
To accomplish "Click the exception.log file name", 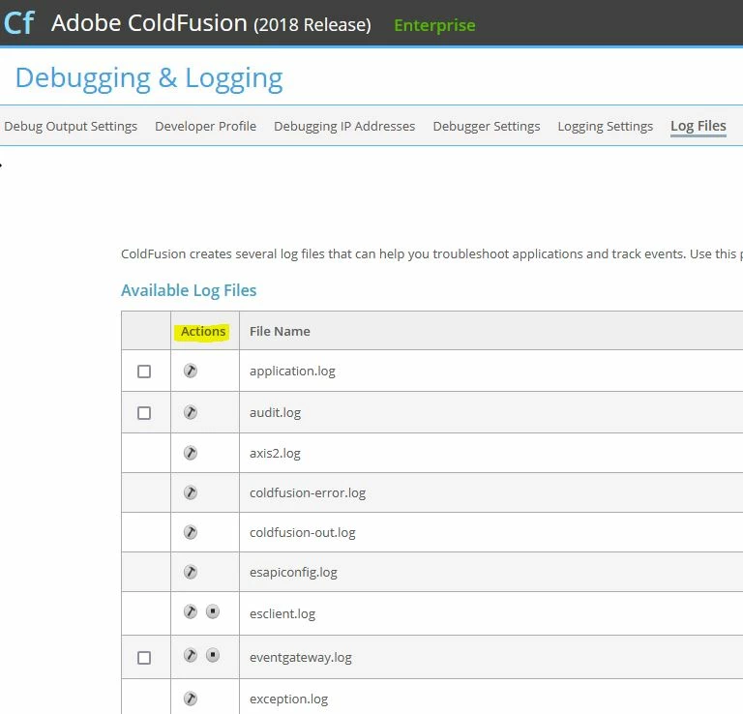I will click(288, 699).
